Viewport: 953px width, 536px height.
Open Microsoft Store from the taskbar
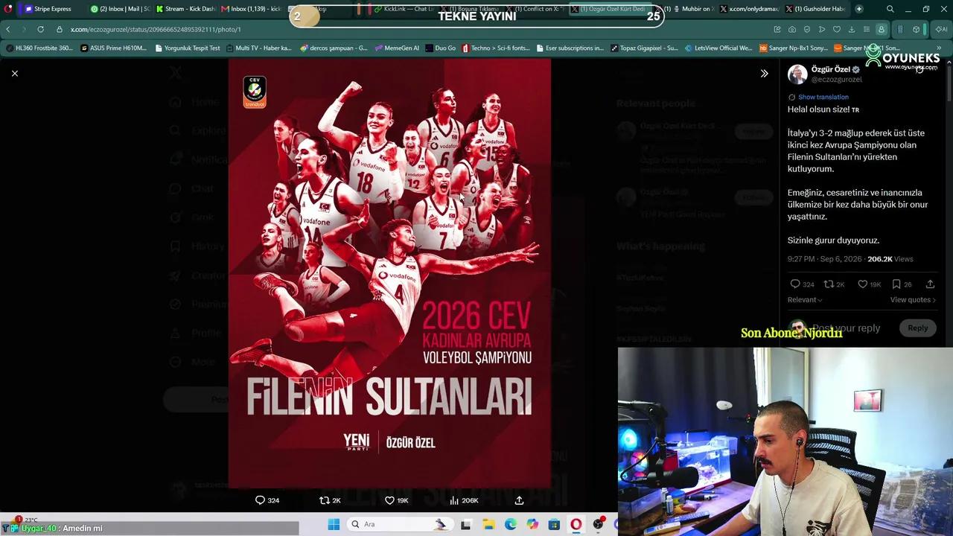[x=554, y=524]
